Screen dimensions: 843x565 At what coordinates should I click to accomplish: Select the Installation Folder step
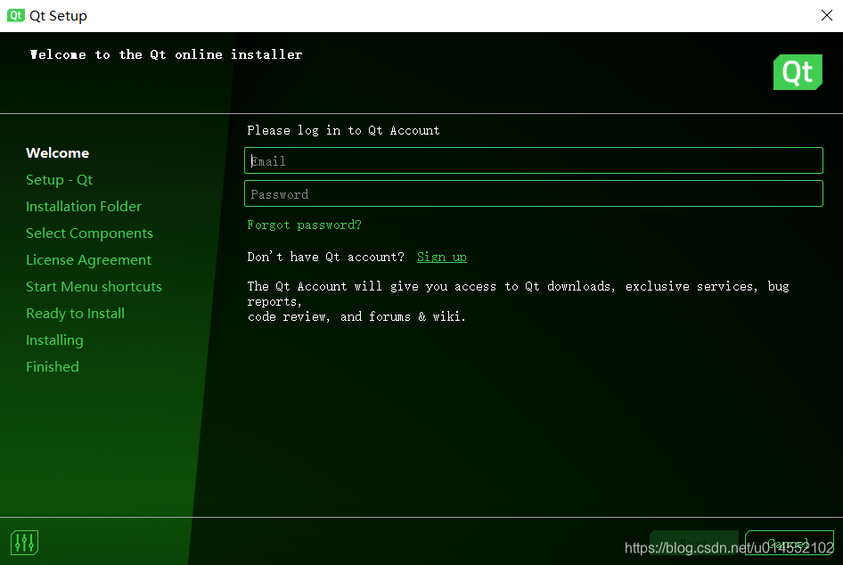point(84,207)
